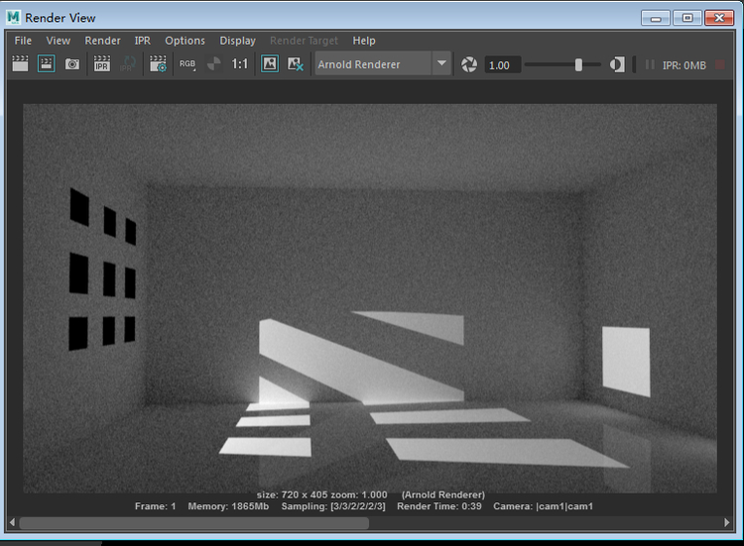744x546 pixels.
Task: Click the Render region icon
Action: point(46,64)
